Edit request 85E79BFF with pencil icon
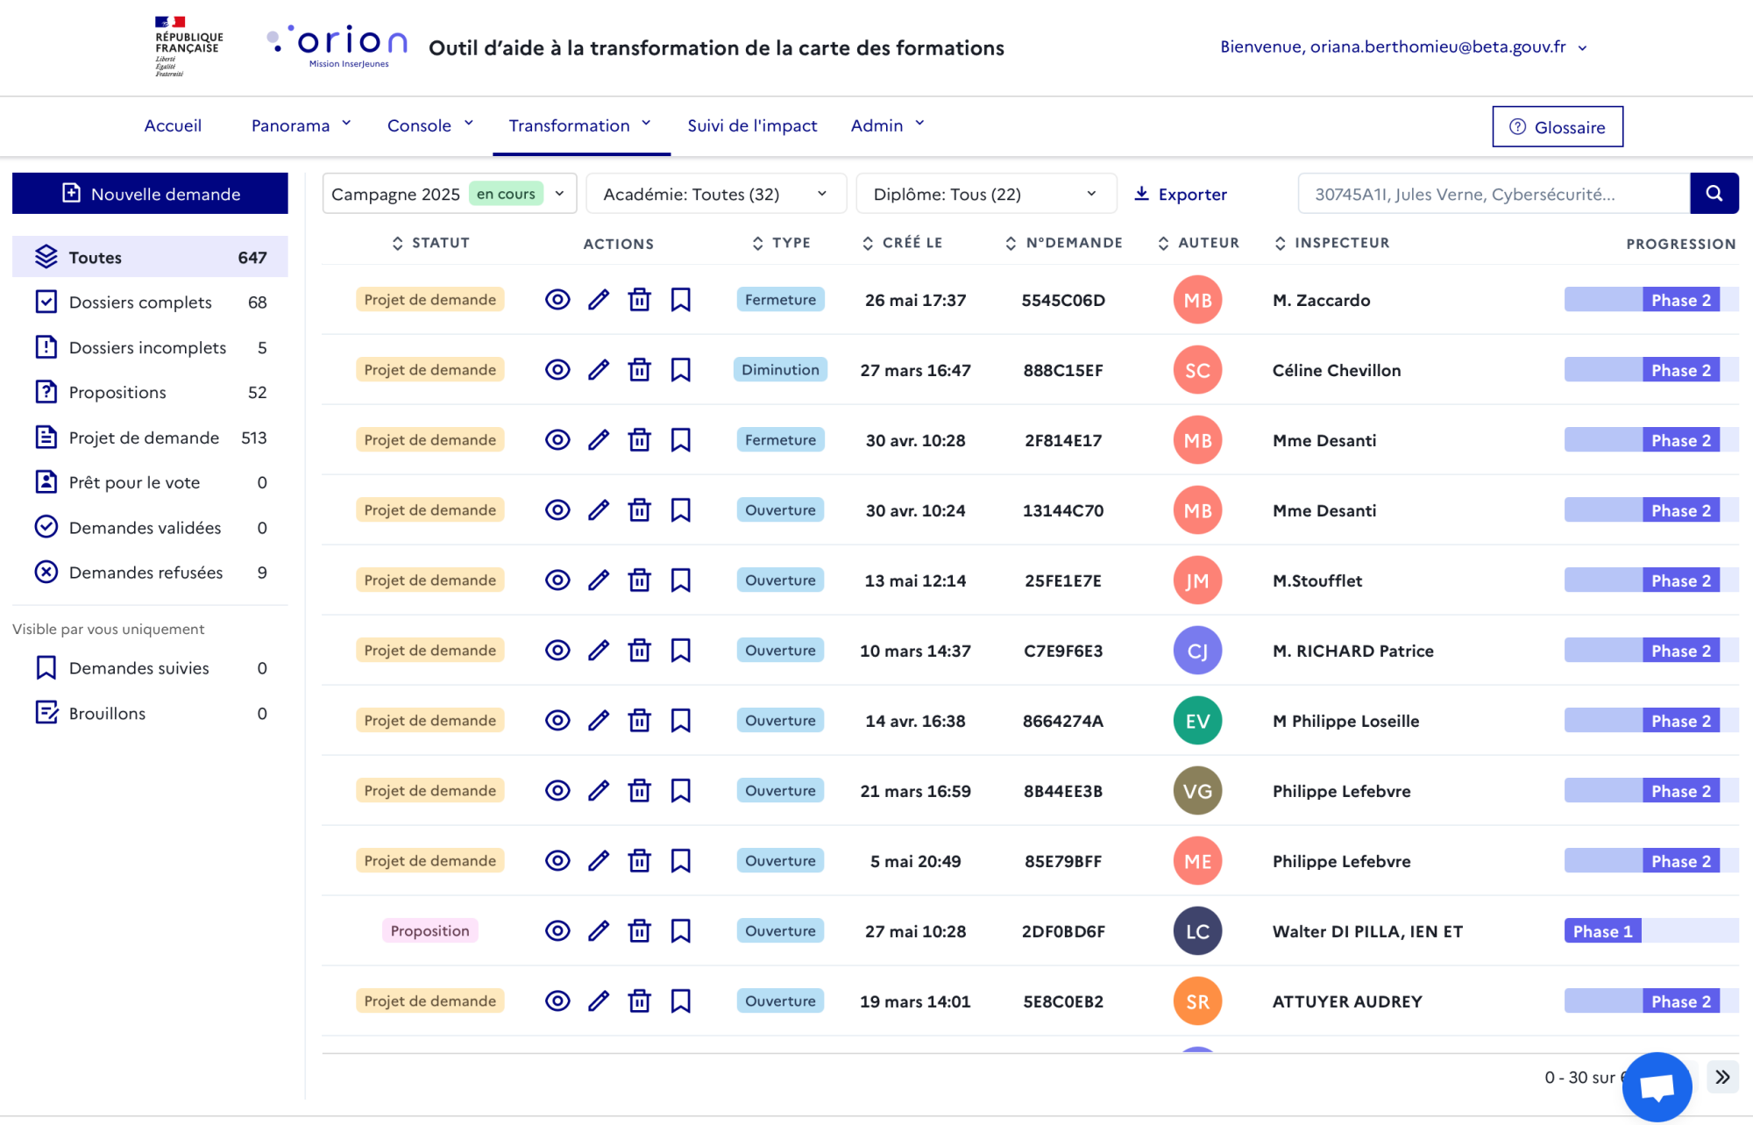Viewport: 1753px width, 1125px height. [599, 861]
